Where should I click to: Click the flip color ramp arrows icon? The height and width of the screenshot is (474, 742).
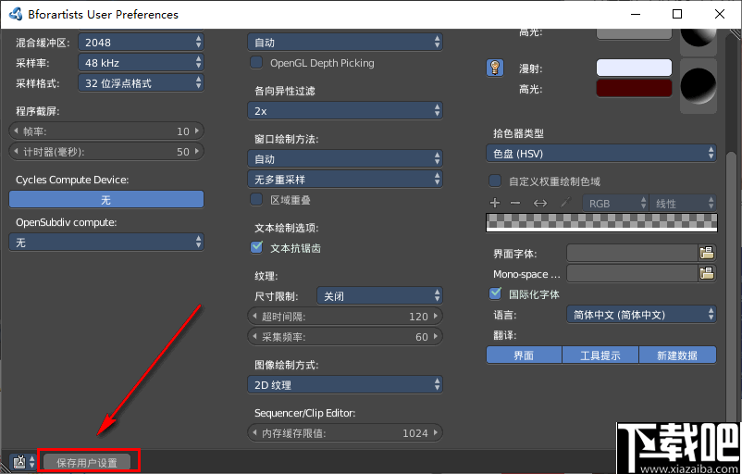540,203
